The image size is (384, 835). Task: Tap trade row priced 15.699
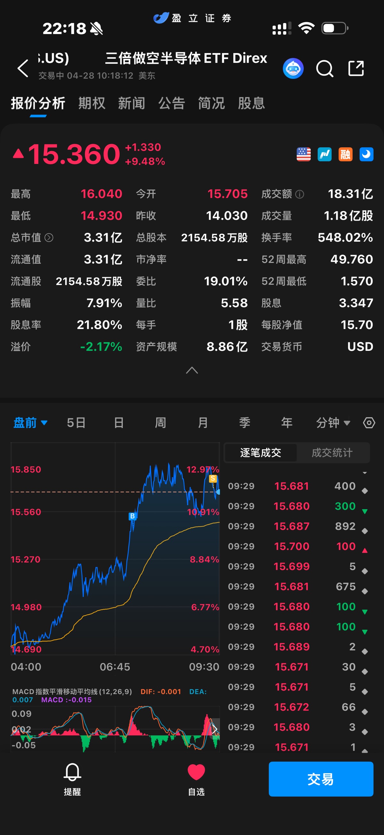click(x=298, y=566)
